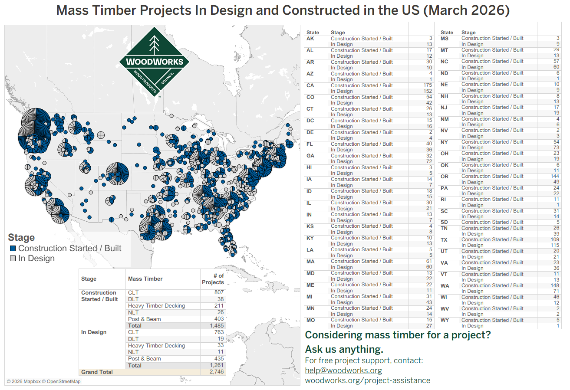The height and width of the screenshot is (390, 570).
Task: Click the 'Construction Started / Built' legend label
Action: point(69,249)
